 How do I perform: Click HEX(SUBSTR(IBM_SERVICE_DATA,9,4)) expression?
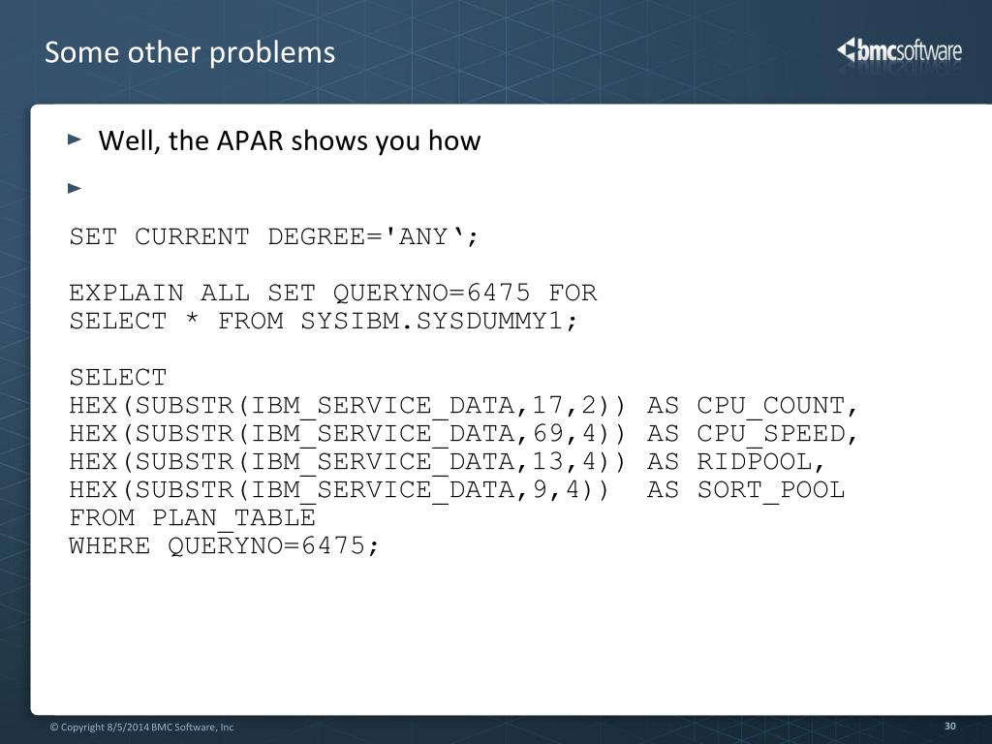pos(339,490)
